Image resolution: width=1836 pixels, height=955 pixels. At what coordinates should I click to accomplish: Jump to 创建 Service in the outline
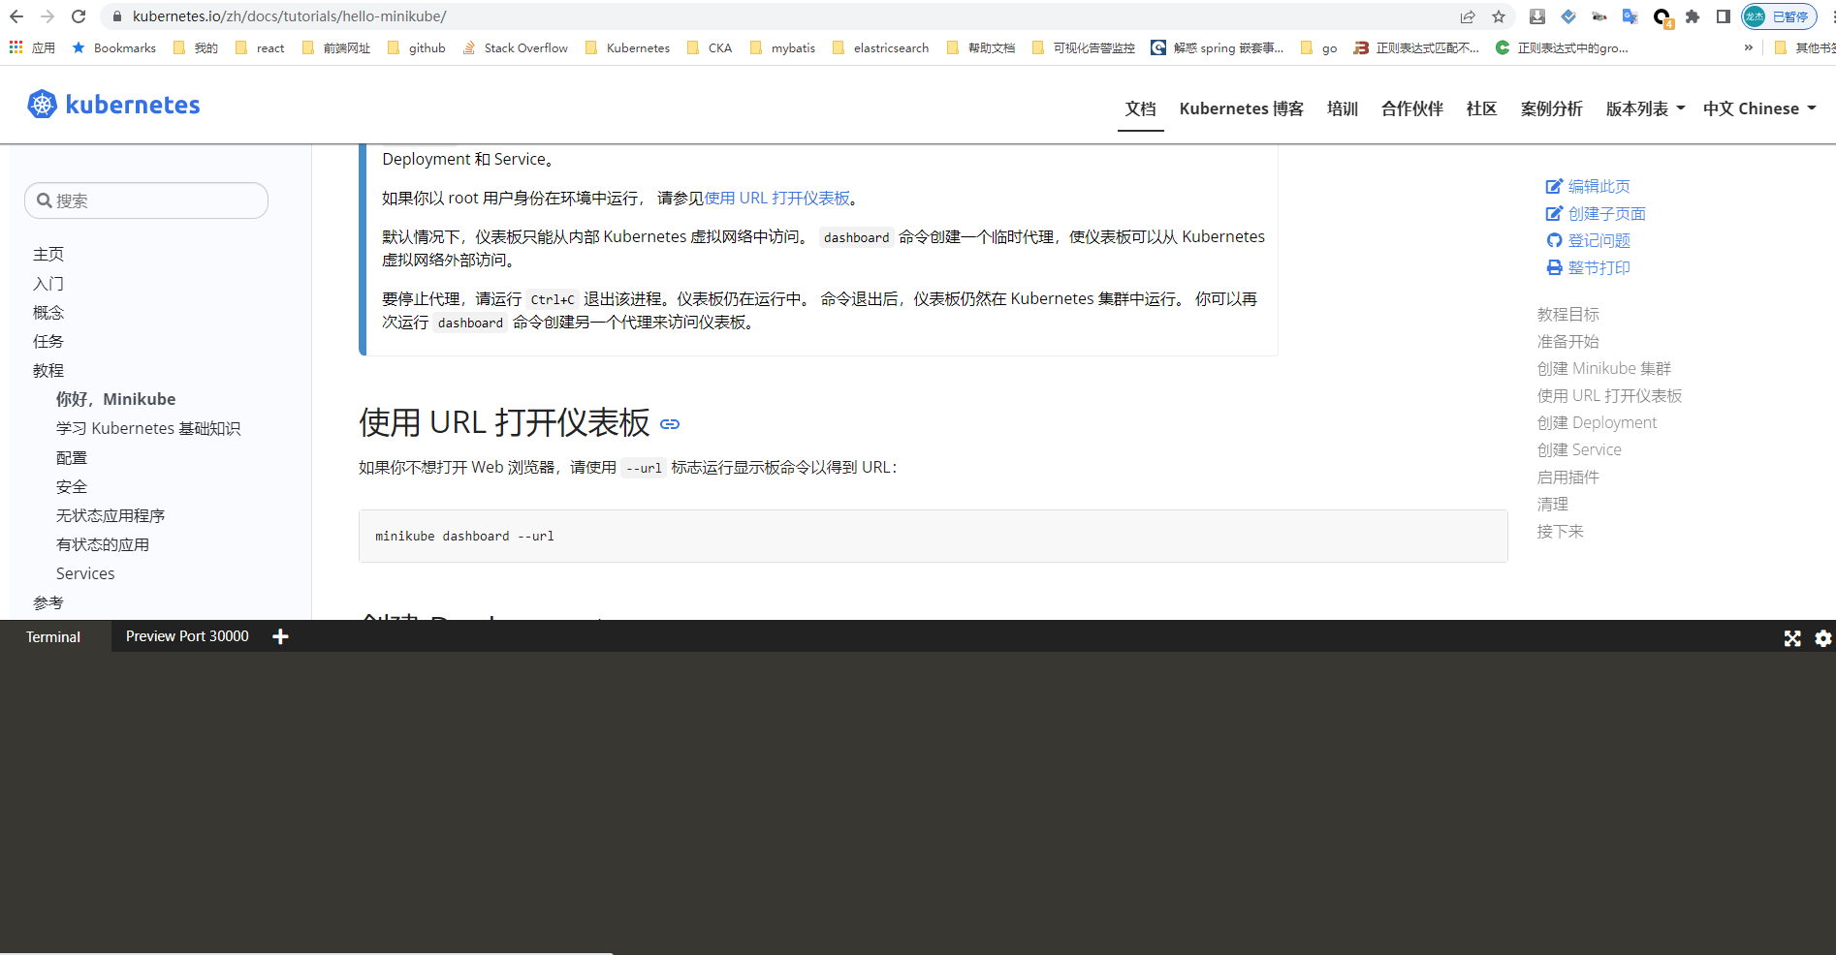pos(1579,449)
